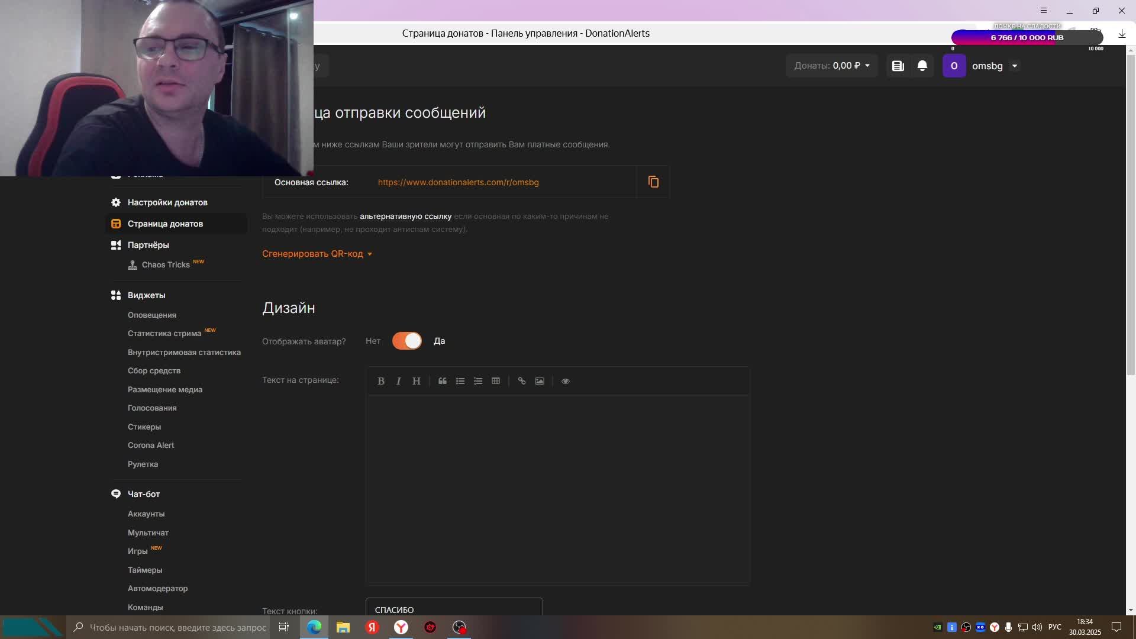
Task: Click the purple omsbg avatar
Action: click(x=954, y=66)
